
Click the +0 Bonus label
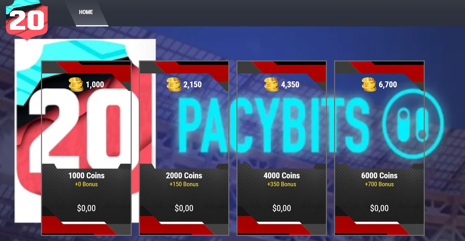87,184
